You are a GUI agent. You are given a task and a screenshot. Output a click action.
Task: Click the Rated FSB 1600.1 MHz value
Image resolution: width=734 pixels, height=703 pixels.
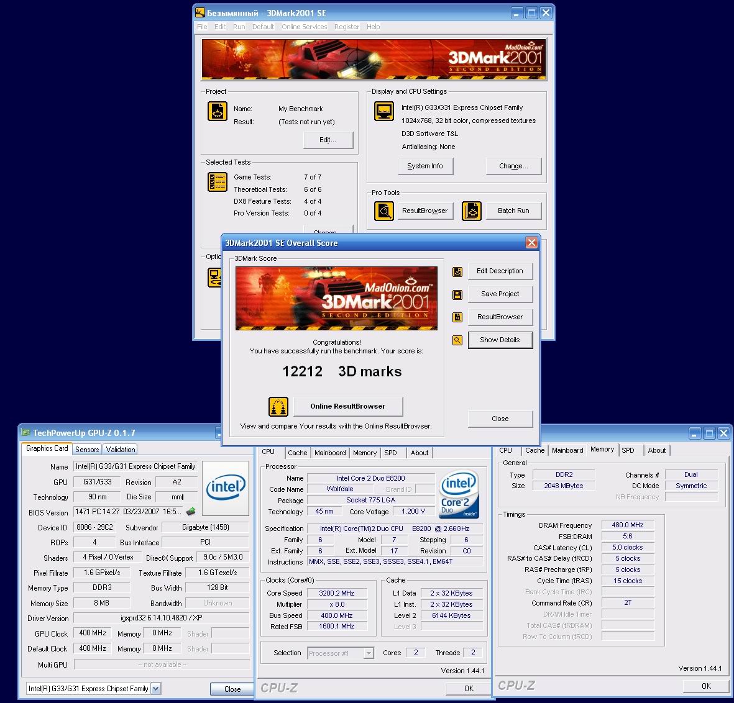pos(337,626)
